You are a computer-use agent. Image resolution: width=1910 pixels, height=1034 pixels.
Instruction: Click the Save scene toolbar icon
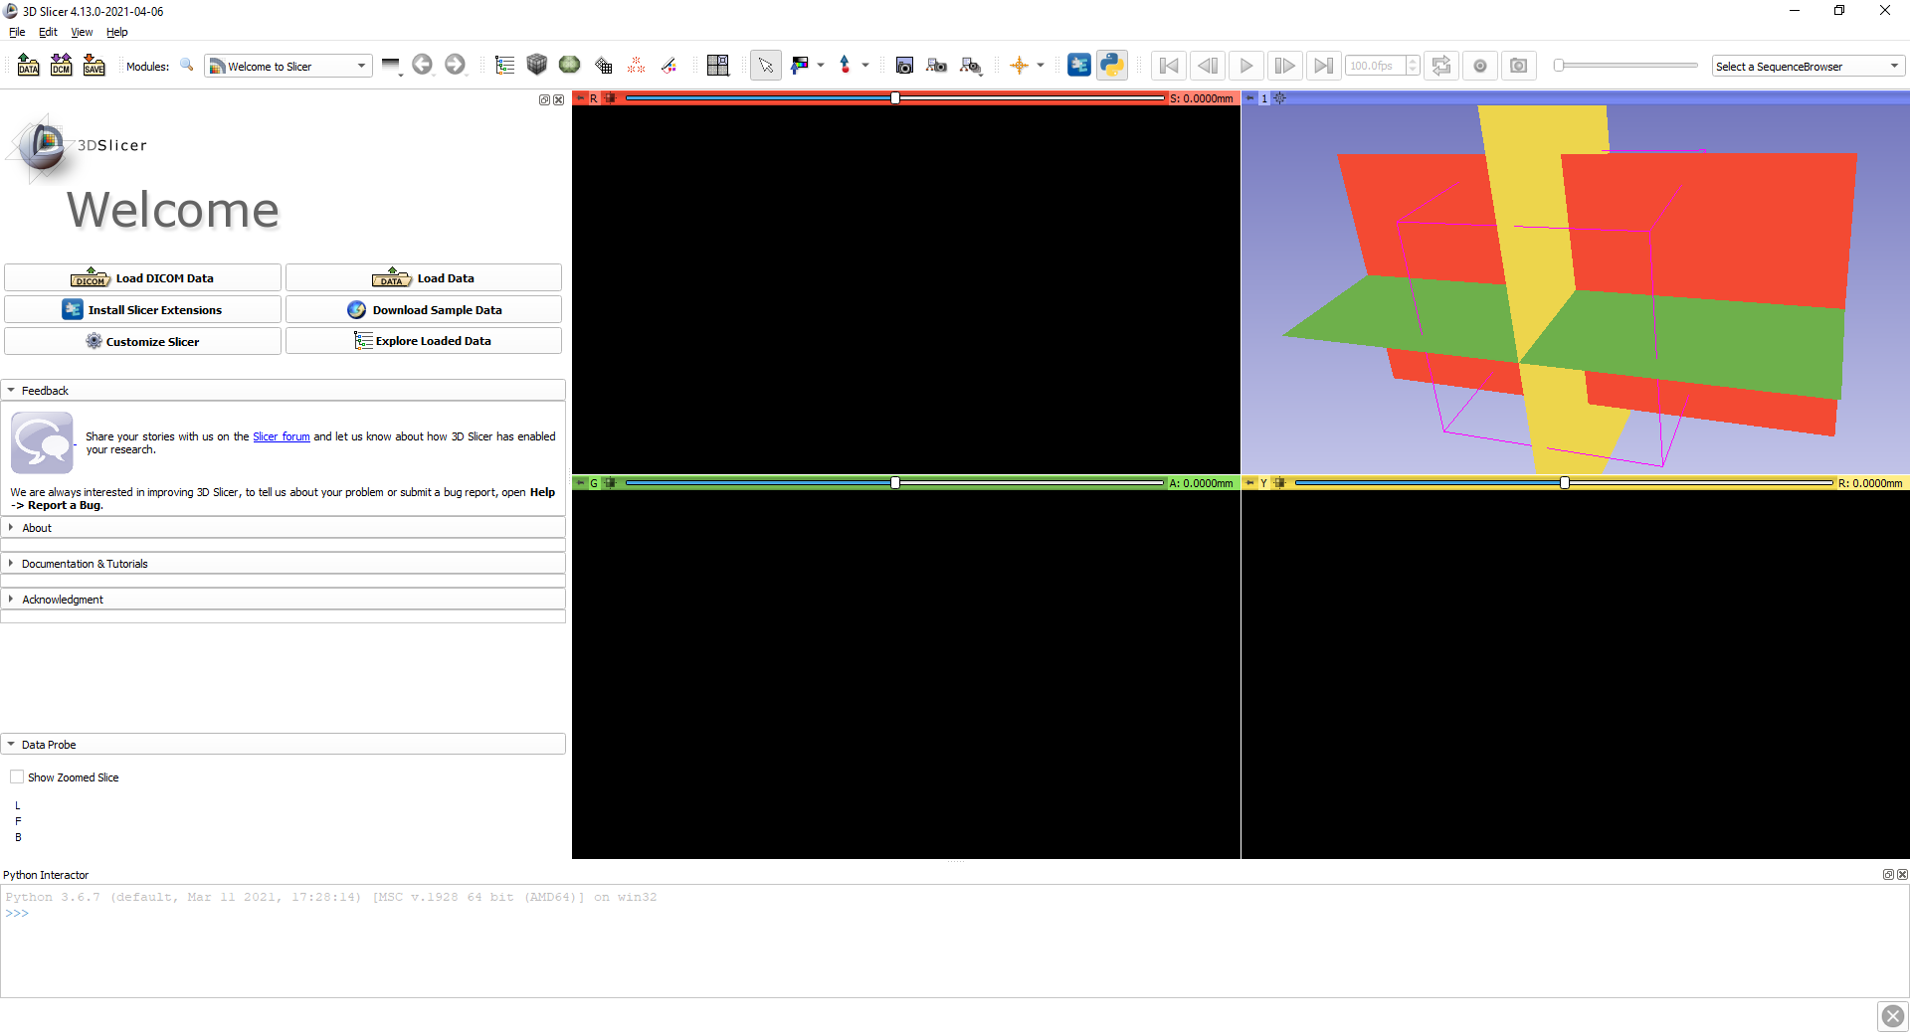point(95,66)
